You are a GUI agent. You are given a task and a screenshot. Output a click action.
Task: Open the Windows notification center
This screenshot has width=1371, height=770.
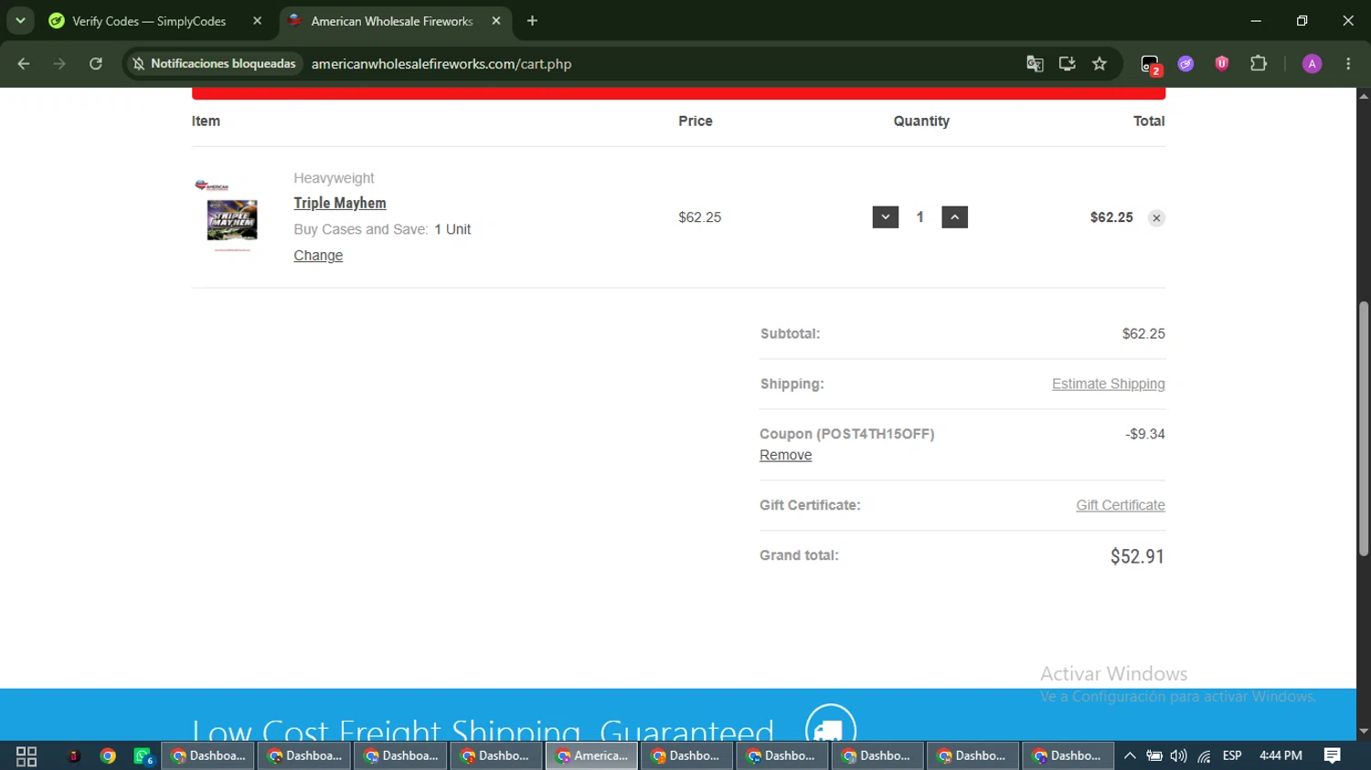tap(1333, 756)
